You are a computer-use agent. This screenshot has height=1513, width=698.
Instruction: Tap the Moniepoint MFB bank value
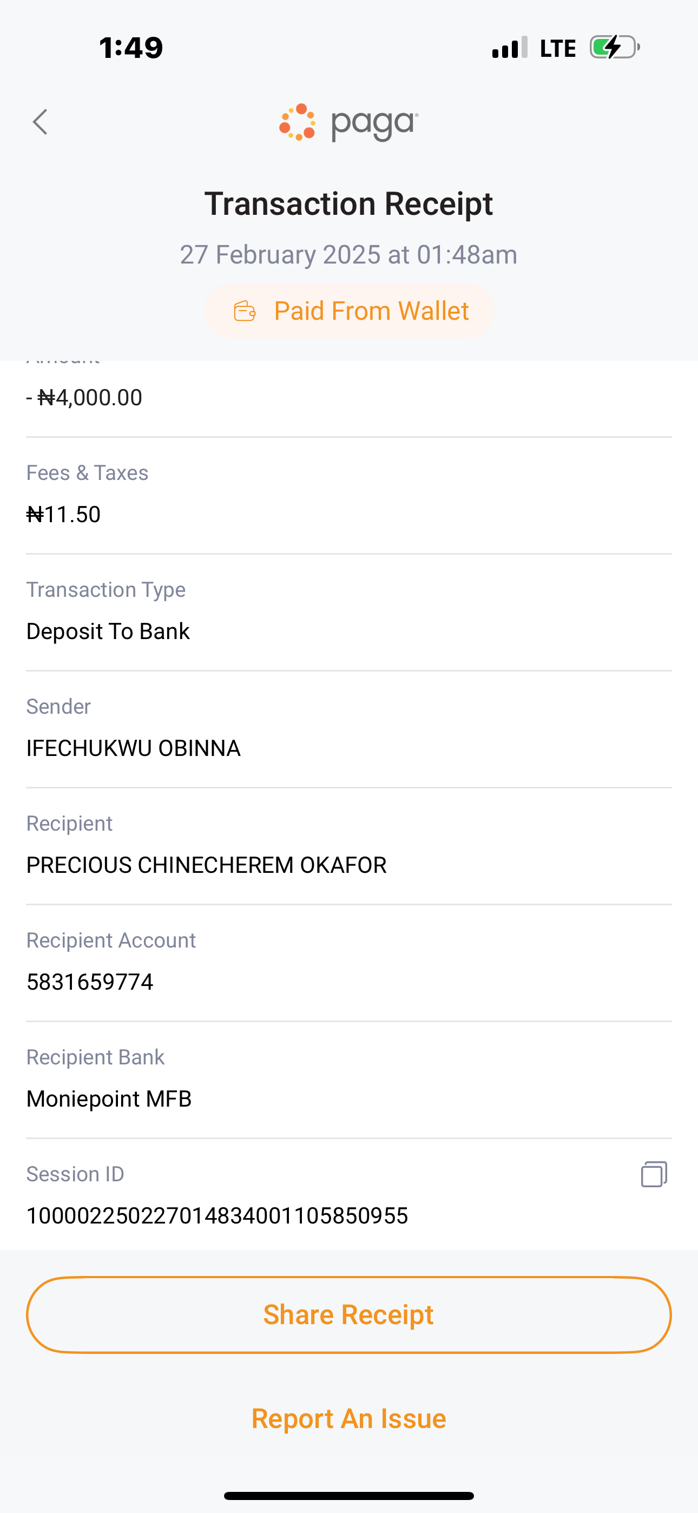109,1098
